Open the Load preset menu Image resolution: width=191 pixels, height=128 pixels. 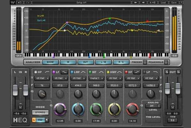[x=163, y=2]
